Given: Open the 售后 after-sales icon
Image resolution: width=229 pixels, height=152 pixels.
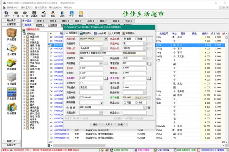Looking at the screenshot, I should click(53, 14).
